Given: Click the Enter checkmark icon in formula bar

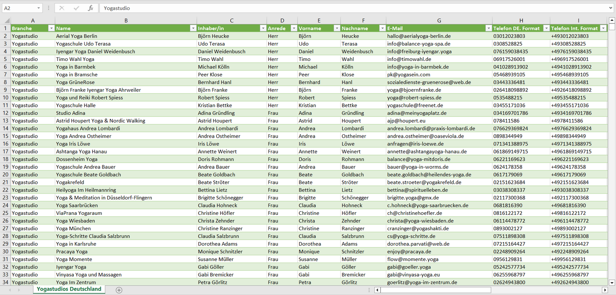Looking at the screenshot, I should coord(76,8).
